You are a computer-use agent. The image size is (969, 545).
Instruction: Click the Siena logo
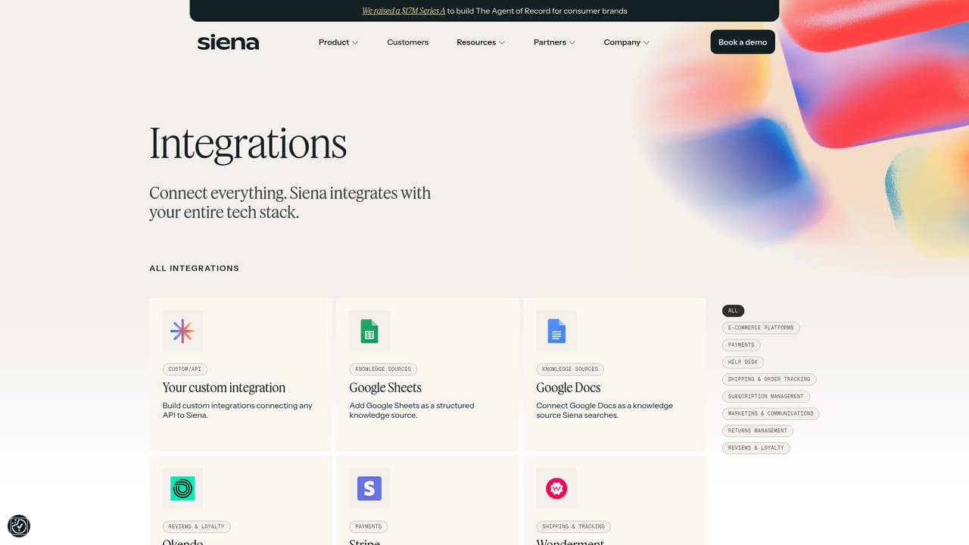point(228,42)
